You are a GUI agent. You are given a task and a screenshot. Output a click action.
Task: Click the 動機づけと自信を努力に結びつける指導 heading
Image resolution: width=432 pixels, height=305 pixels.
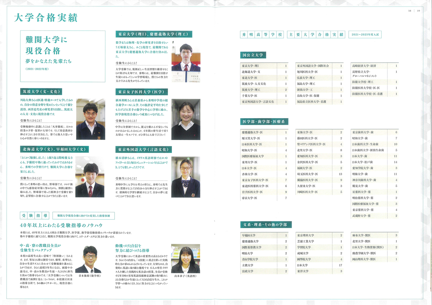[132, 248]
